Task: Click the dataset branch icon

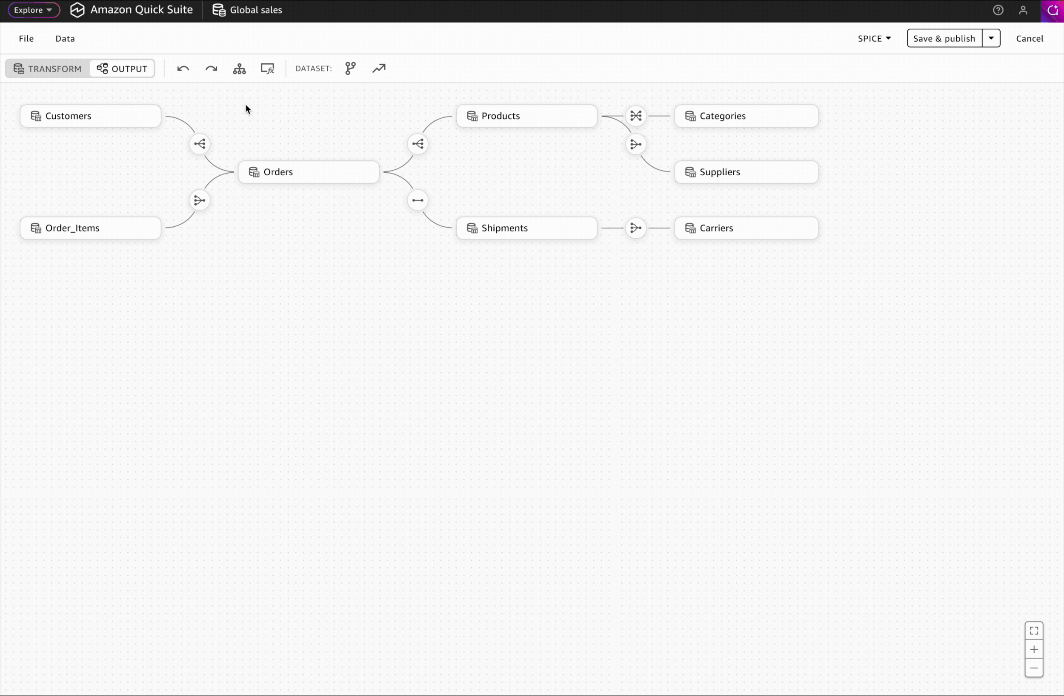Action: (351, 68)
